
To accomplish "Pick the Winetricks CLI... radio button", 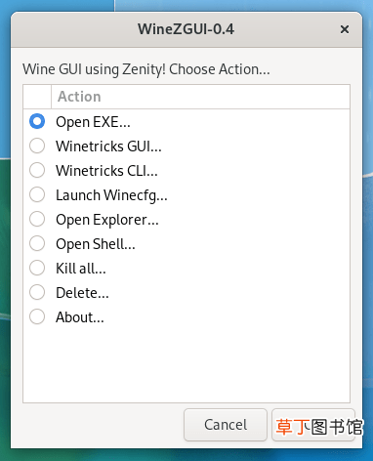I will tap(37, 170).
